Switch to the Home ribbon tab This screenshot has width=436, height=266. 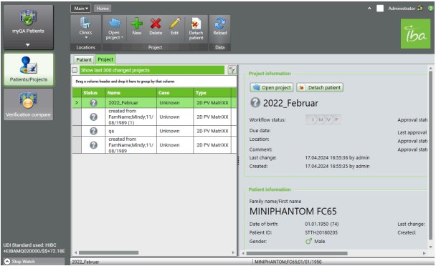click(103, 9)
